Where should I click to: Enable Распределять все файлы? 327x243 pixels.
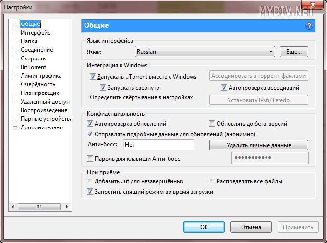[x=212, y=181]
